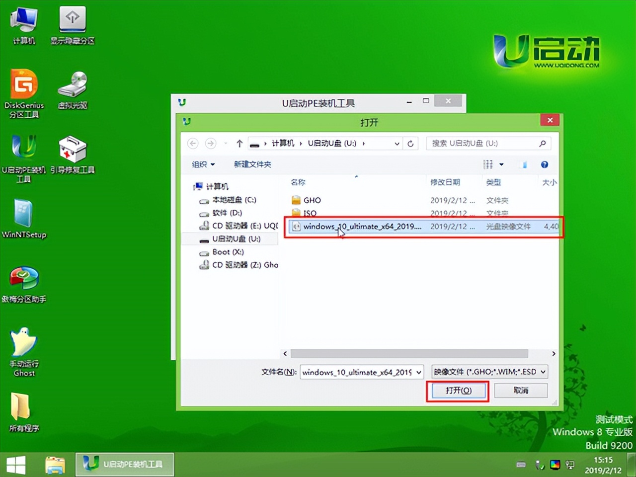This screenshot has width=636, height=477.
Task: Click the refresh icon beside the address bar
Action: coord(410,143)
